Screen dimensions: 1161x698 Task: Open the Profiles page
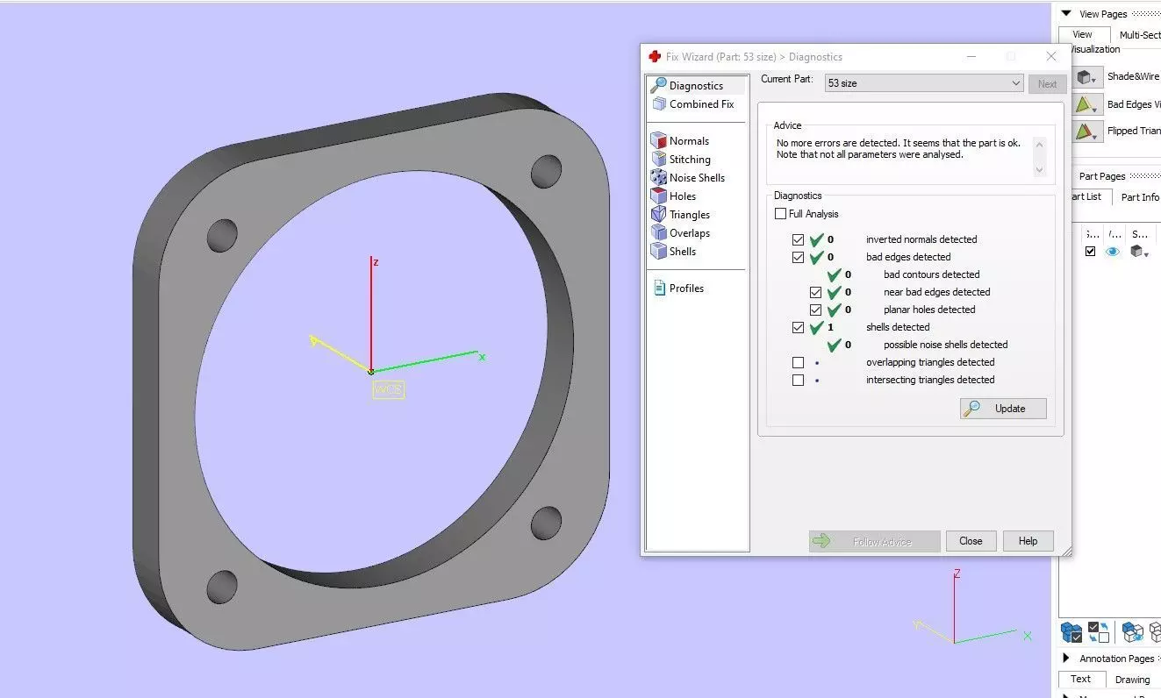[x=679, y=288]
